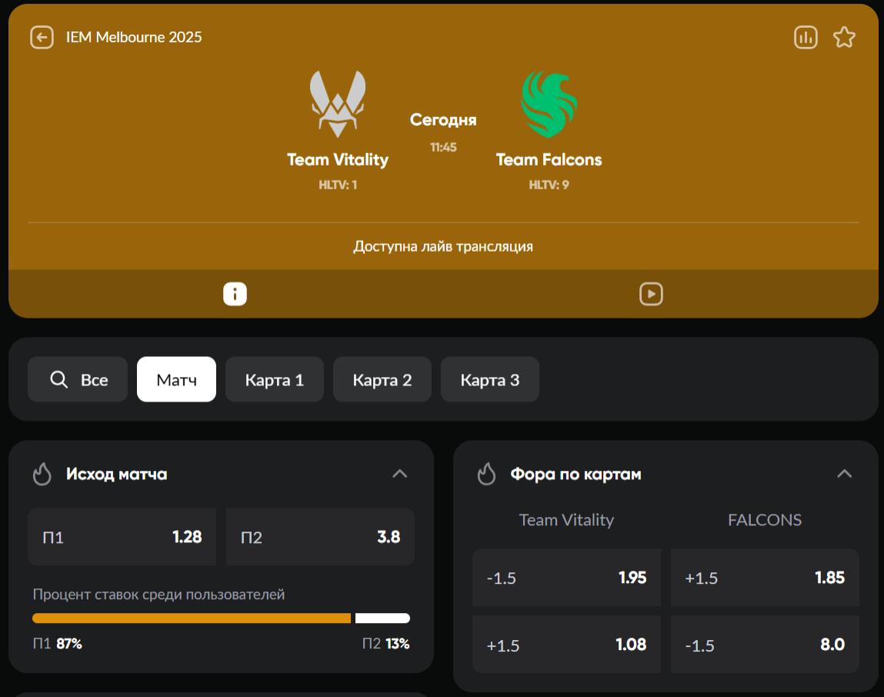The image size is (884, 697).
Task: Select the Матч tab
Action: pos(176,379)
